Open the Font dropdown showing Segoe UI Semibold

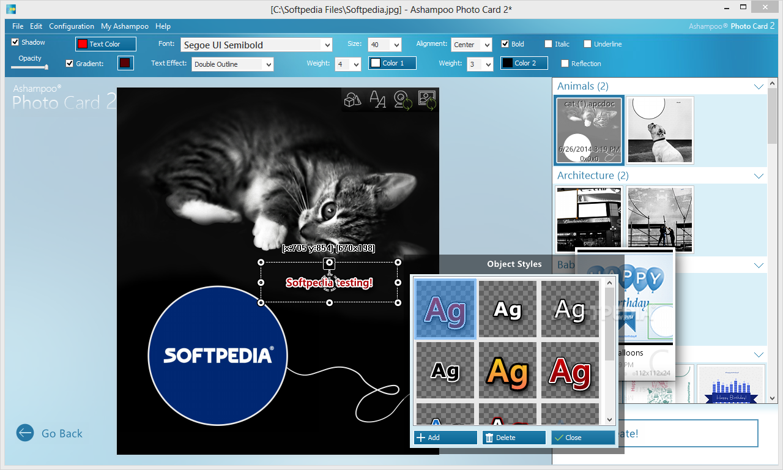point(256,45)
